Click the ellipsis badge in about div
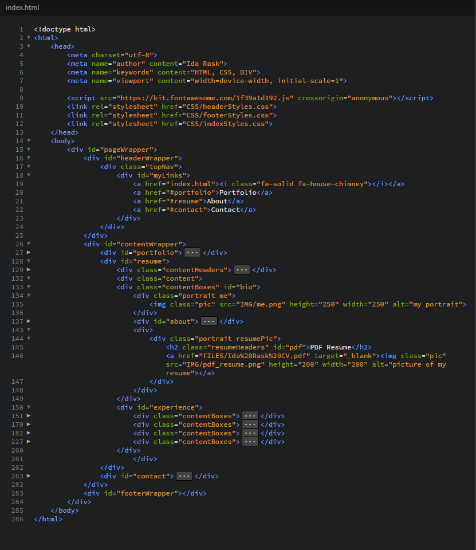The height and width of the screenshot is (550, 476). [x=209, y=321]
